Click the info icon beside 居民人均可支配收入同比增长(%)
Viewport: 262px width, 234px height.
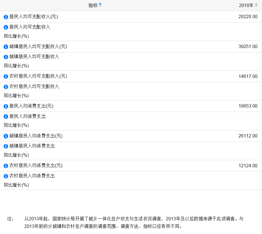tap(5, 27)
